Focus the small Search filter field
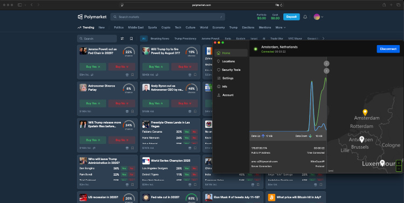 coord(97,39)
